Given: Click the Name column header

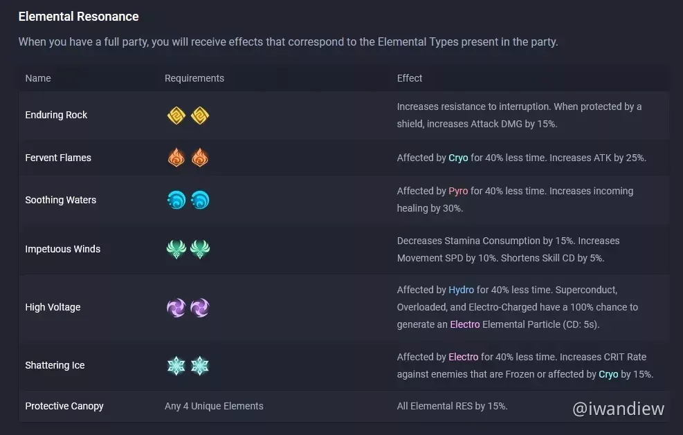Looking at the screenshot, I should [38, 78].
